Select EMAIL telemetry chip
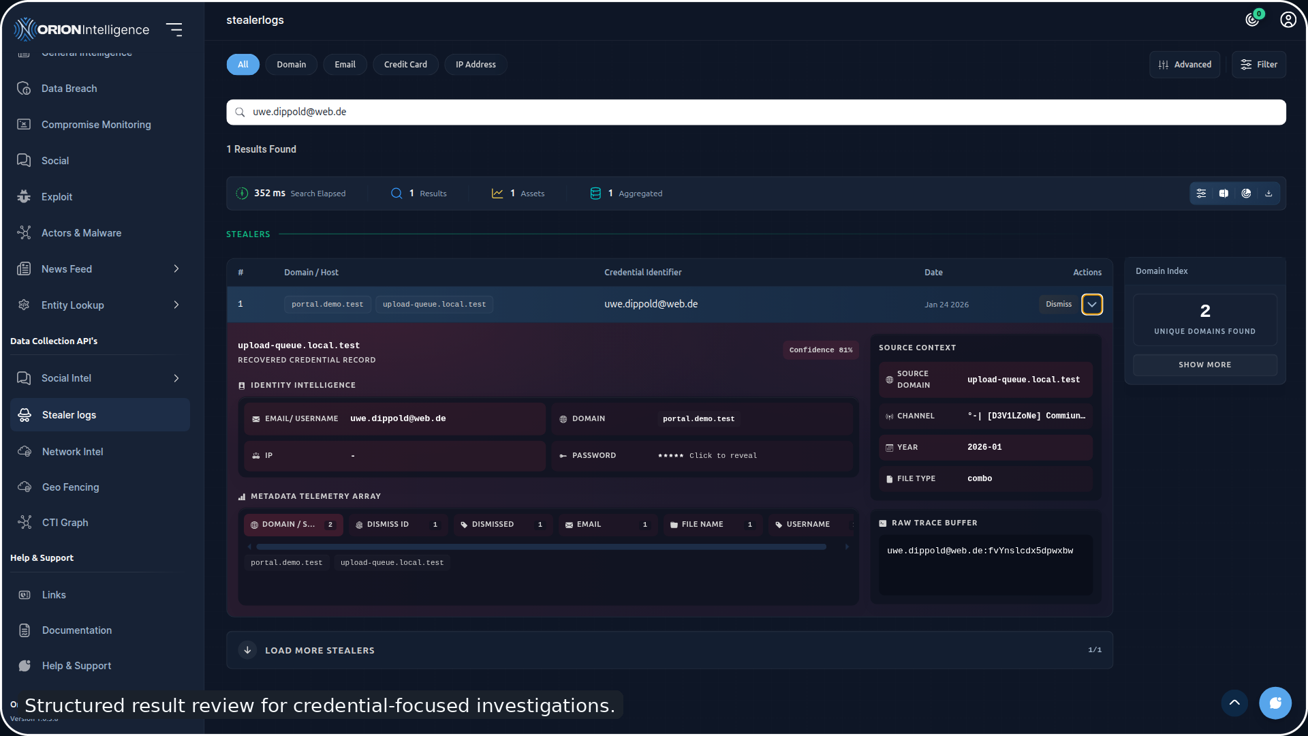Viewport: 1308px width, 736px height. [x=608, y=525]
